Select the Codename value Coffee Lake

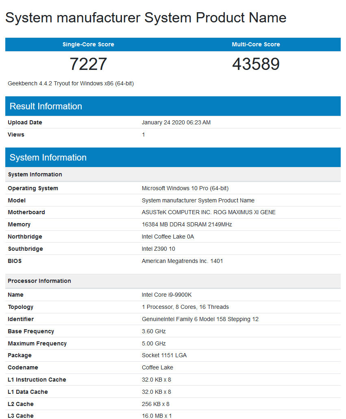point(157,367)
